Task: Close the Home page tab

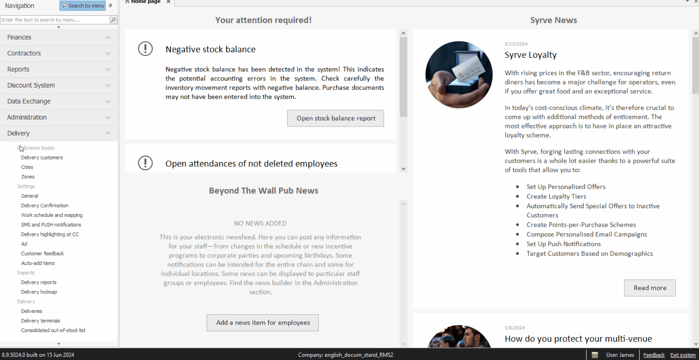Action: pyautogui.click(x=168, y=2)
